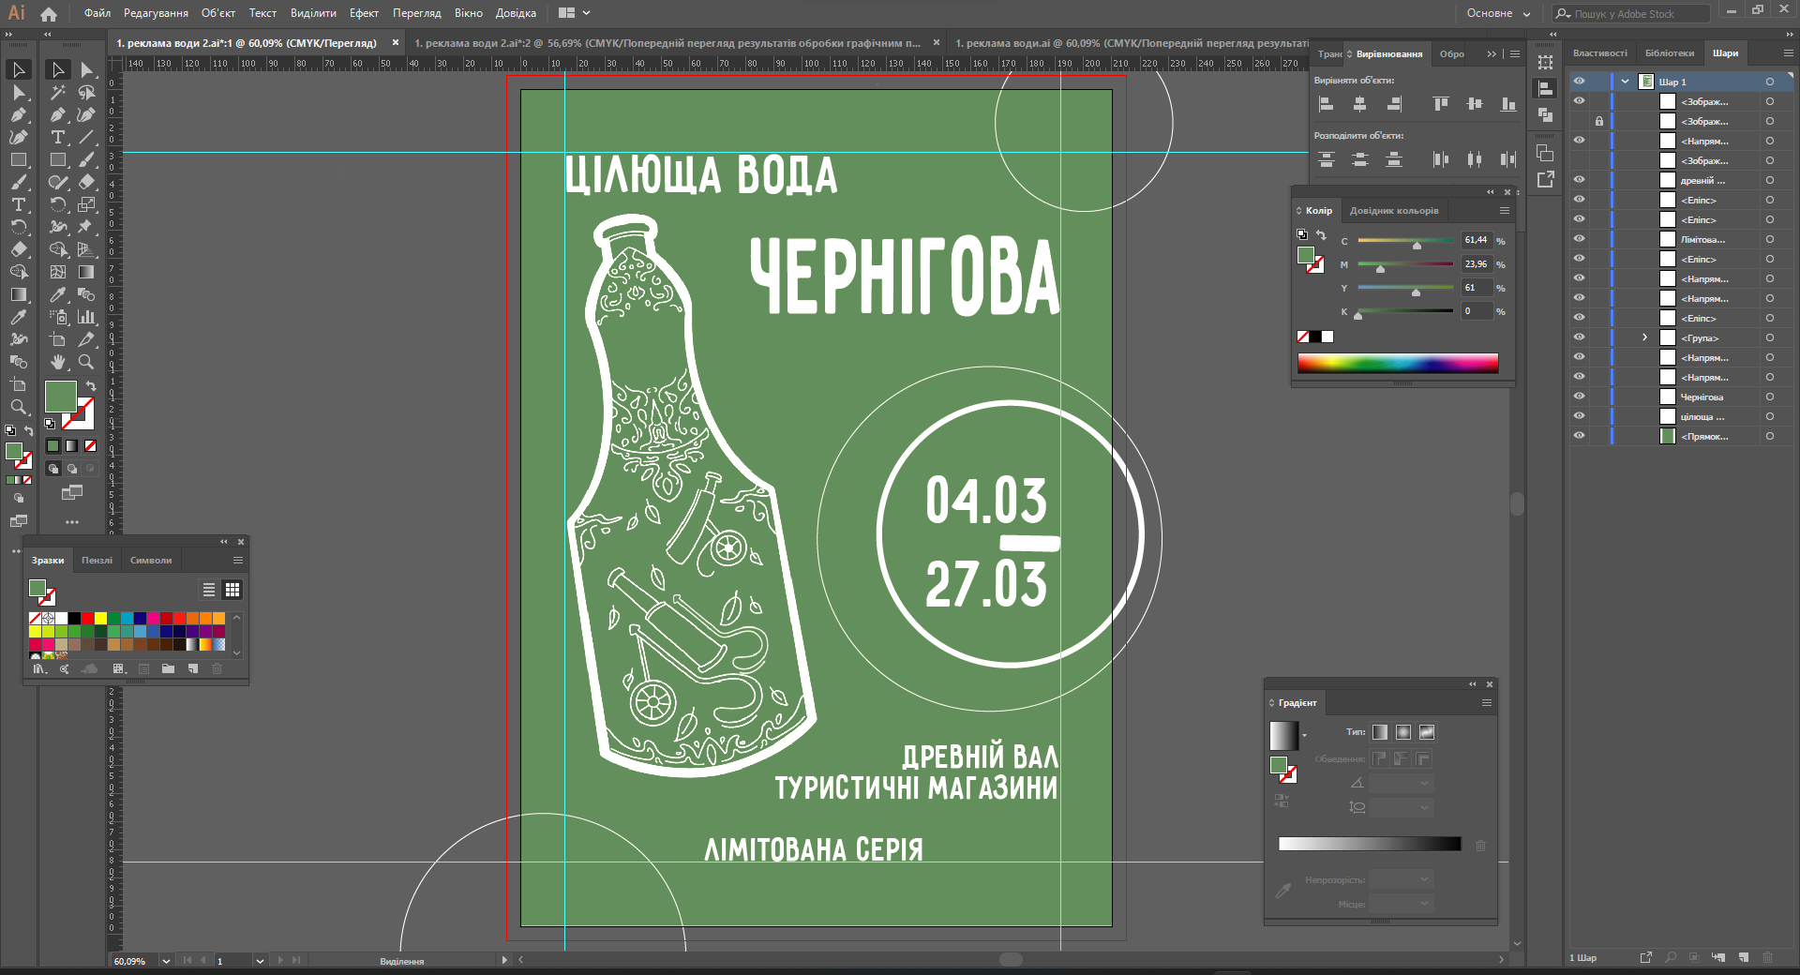Open the Основне workspace dropdown

click(1498, 13)
